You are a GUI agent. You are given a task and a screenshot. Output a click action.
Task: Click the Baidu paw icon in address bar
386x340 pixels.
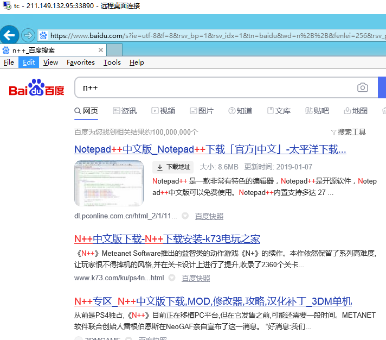[43, 36]
